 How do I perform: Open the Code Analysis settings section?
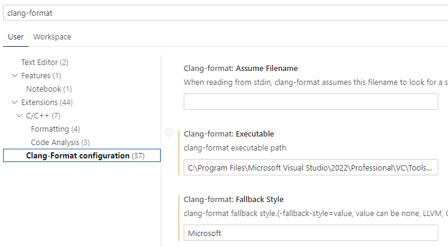(x=60, y=143)
